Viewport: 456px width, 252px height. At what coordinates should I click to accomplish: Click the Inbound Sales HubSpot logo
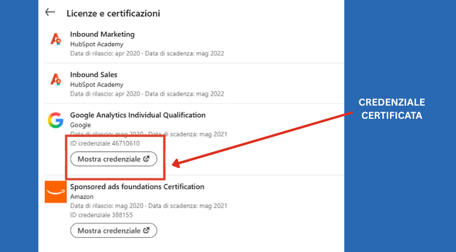[x=56, y=79]
